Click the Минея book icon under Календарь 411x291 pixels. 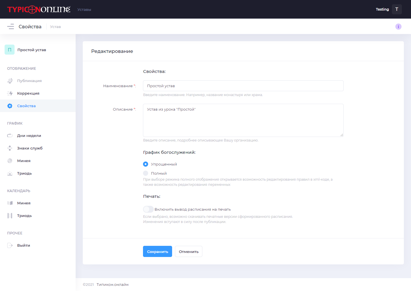coord(10,203)
